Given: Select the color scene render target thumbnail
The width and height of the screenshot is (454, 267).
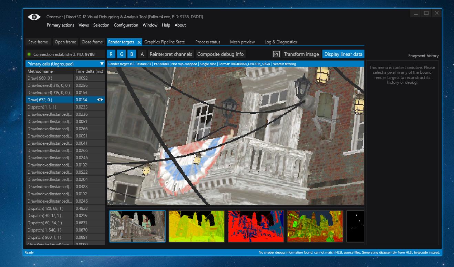Looking at the screenshot, I should click(137, 226).
